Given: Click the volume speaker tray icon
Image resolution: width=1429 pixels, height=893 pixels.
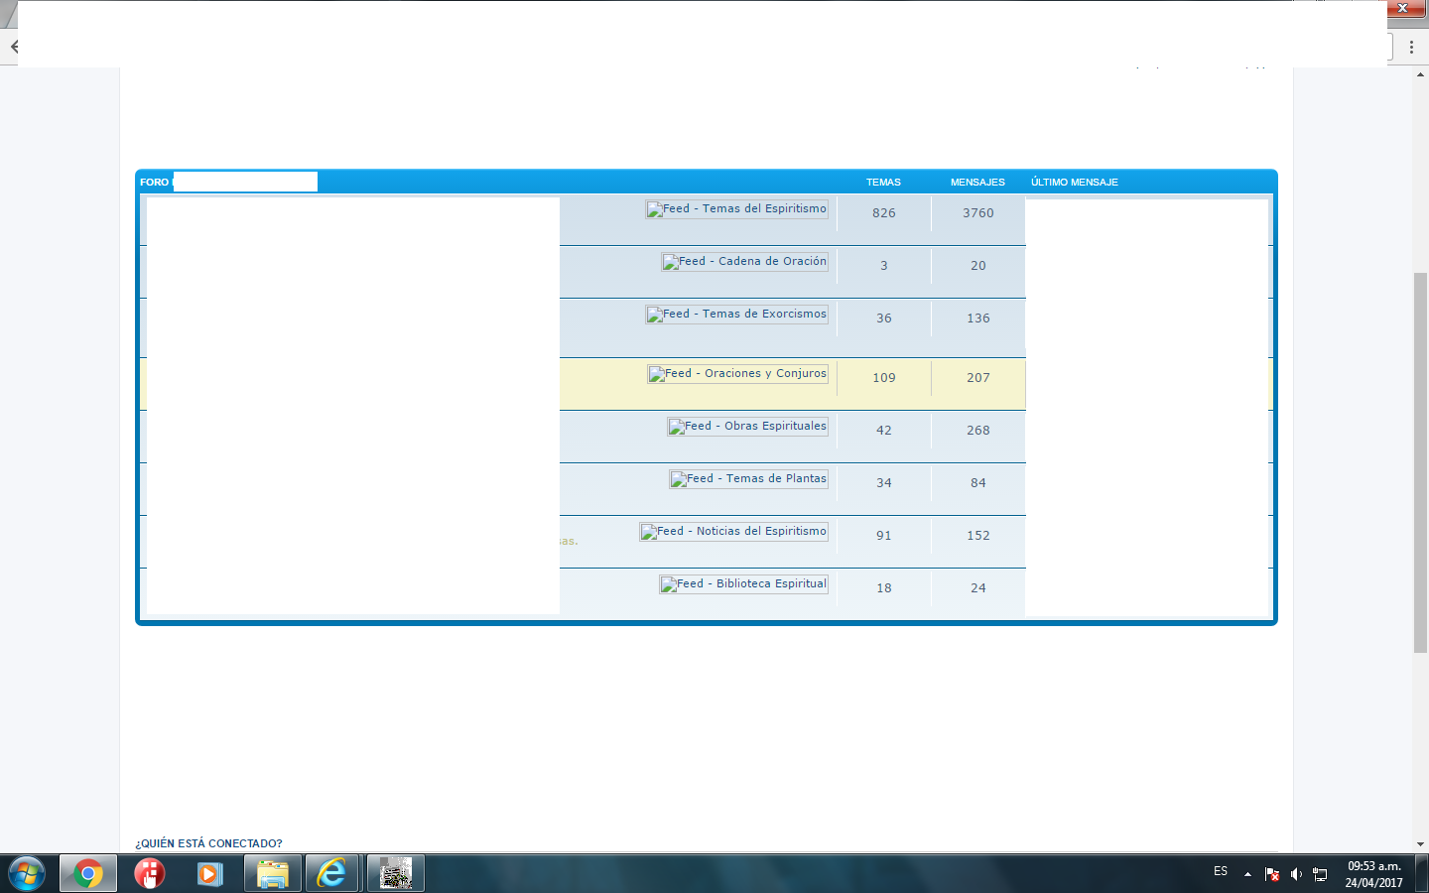Looking at the screenshot, I should click(1296, 874).
